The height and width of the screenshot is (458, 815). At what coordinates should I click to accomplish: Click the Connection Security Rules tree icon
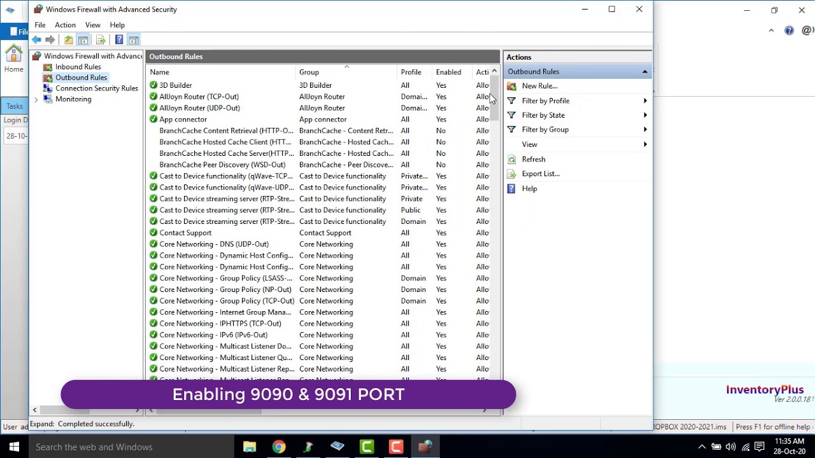pyautogui.click(x=48, y=88)
